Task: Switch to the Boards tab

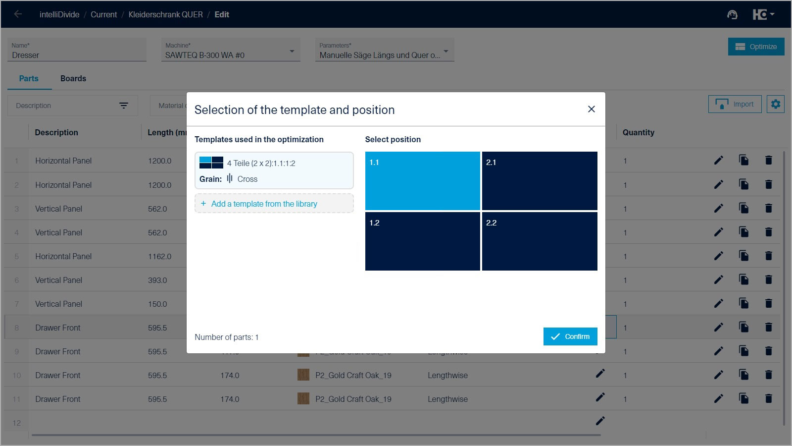Action: (73, 78)
